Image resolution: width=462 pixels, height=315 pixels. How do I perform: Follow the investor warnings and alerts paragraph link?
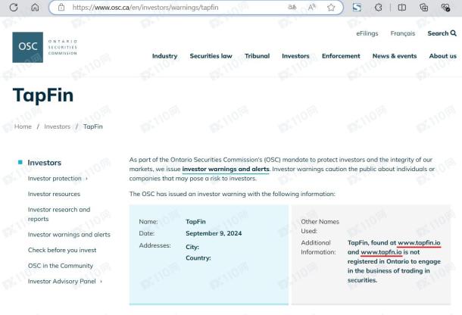226,169
